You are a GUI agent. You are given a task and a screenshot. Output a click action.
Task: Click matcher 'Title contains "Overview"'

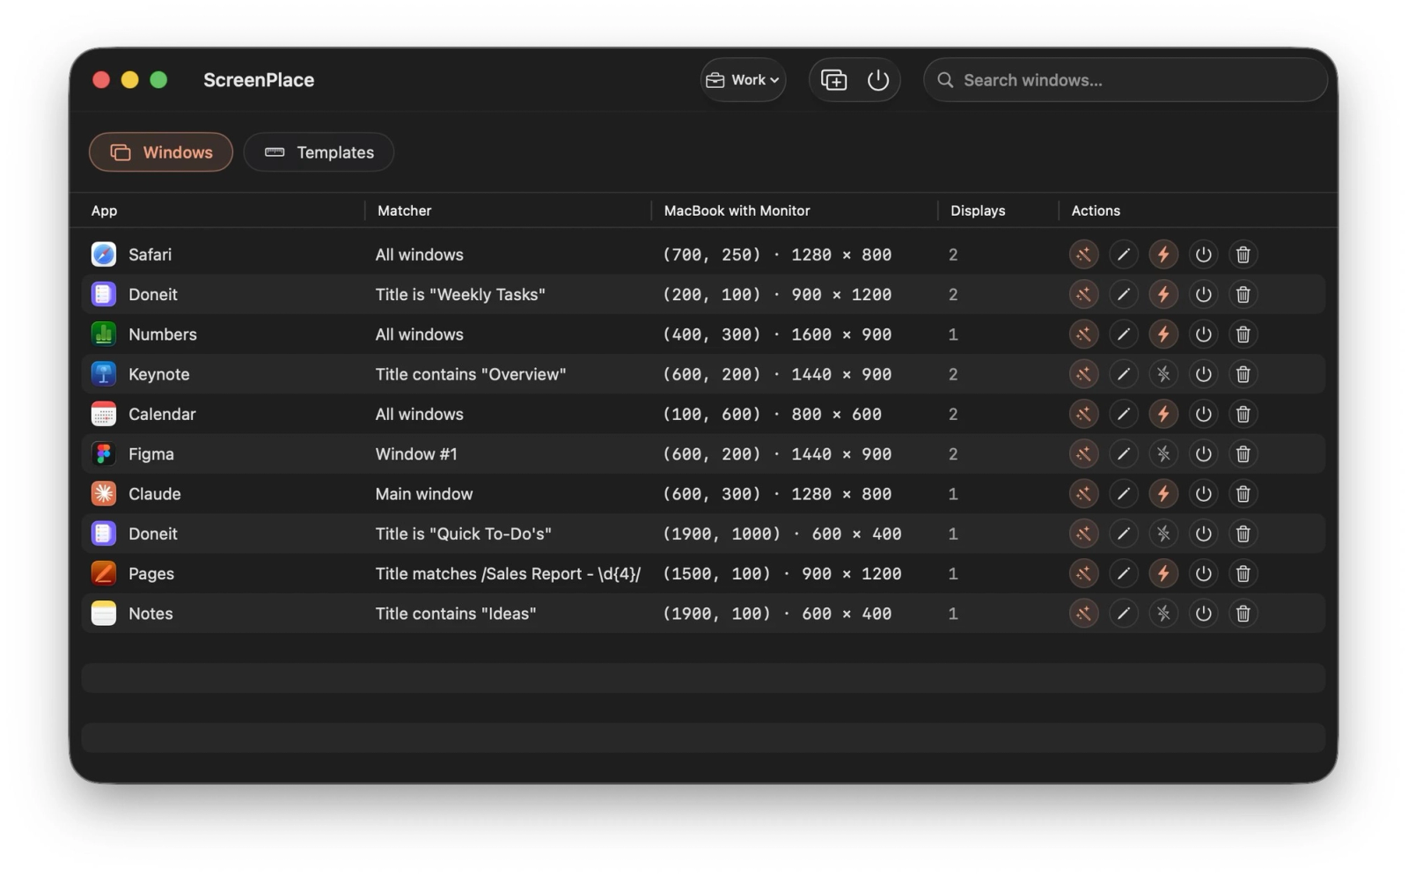click(471, 374)
